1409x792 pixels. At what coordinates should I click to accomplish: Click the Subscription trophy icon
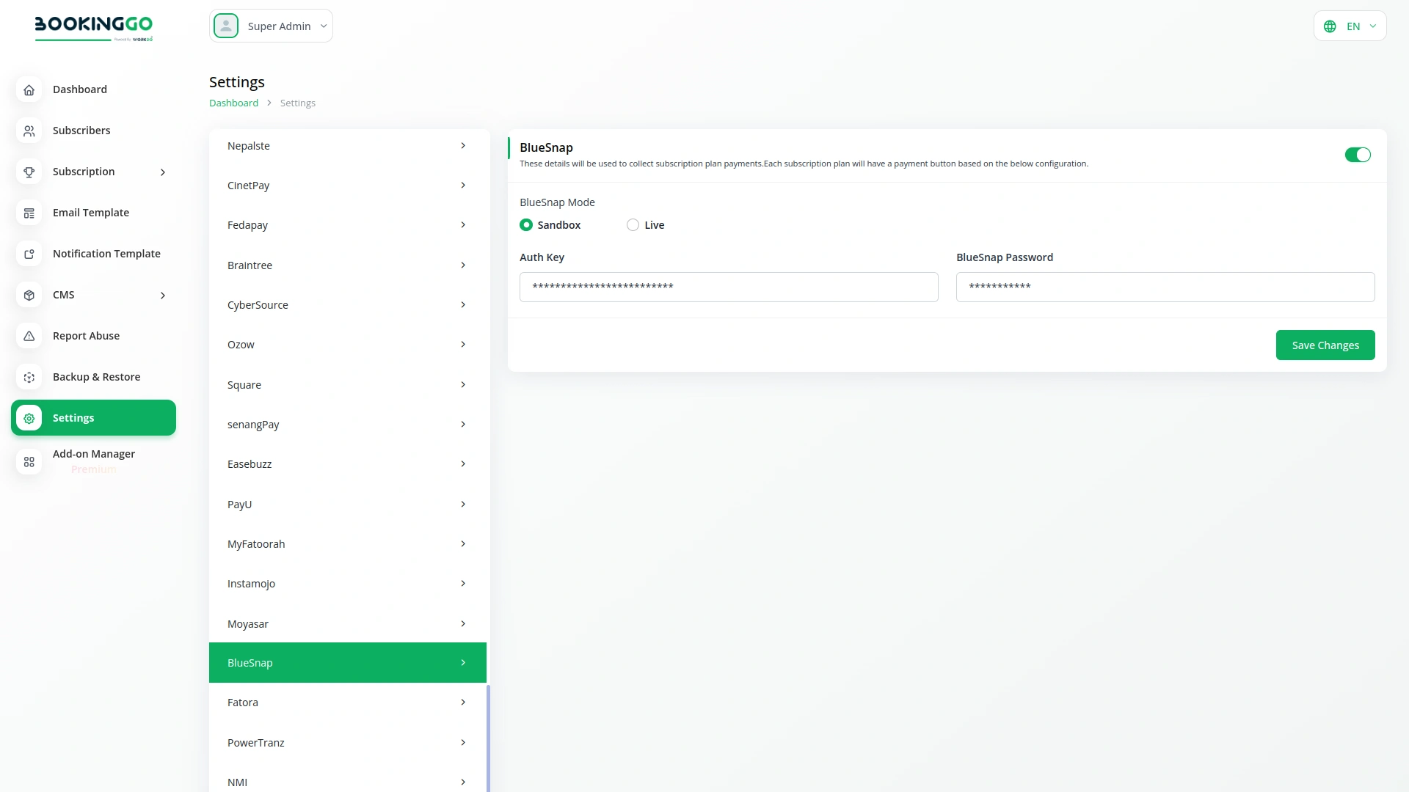(x=29, y=172)
